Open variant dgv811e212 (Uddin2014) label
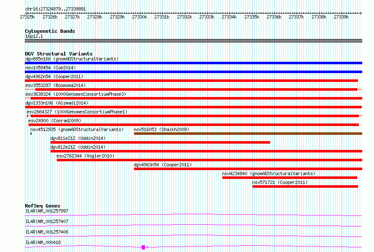This screenshot has width=374, height=252. pos(78,138)
